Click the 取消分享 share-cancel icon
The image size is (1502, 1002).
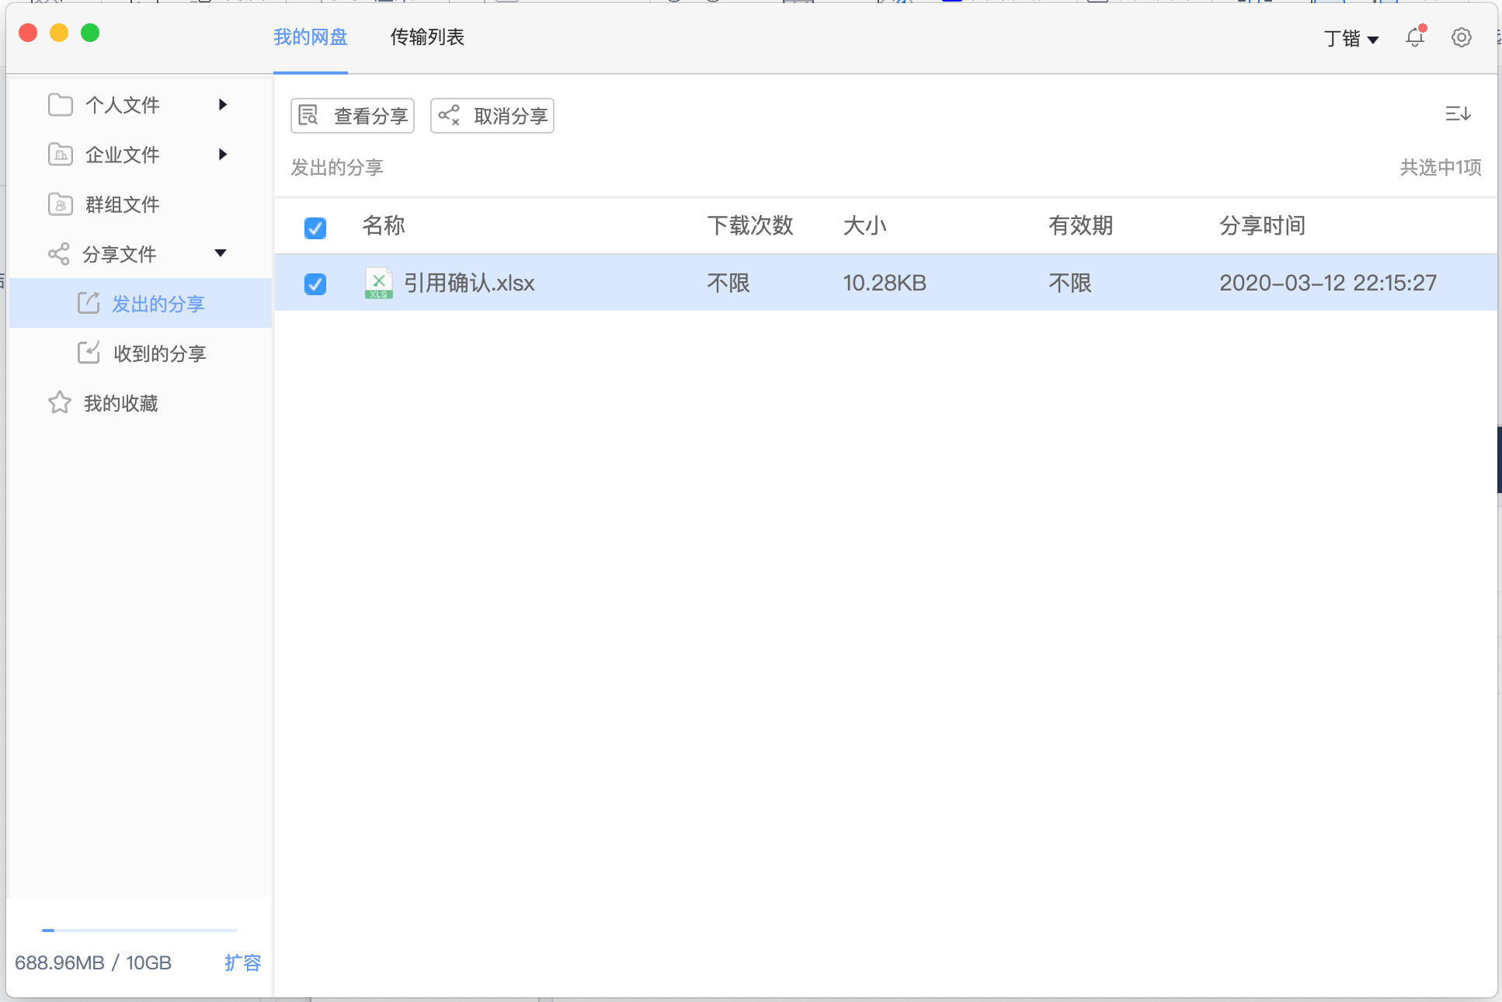(x=449, y=116)
